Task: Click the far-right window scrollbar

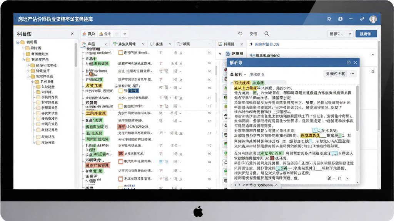Action: [x=379, y=85]
